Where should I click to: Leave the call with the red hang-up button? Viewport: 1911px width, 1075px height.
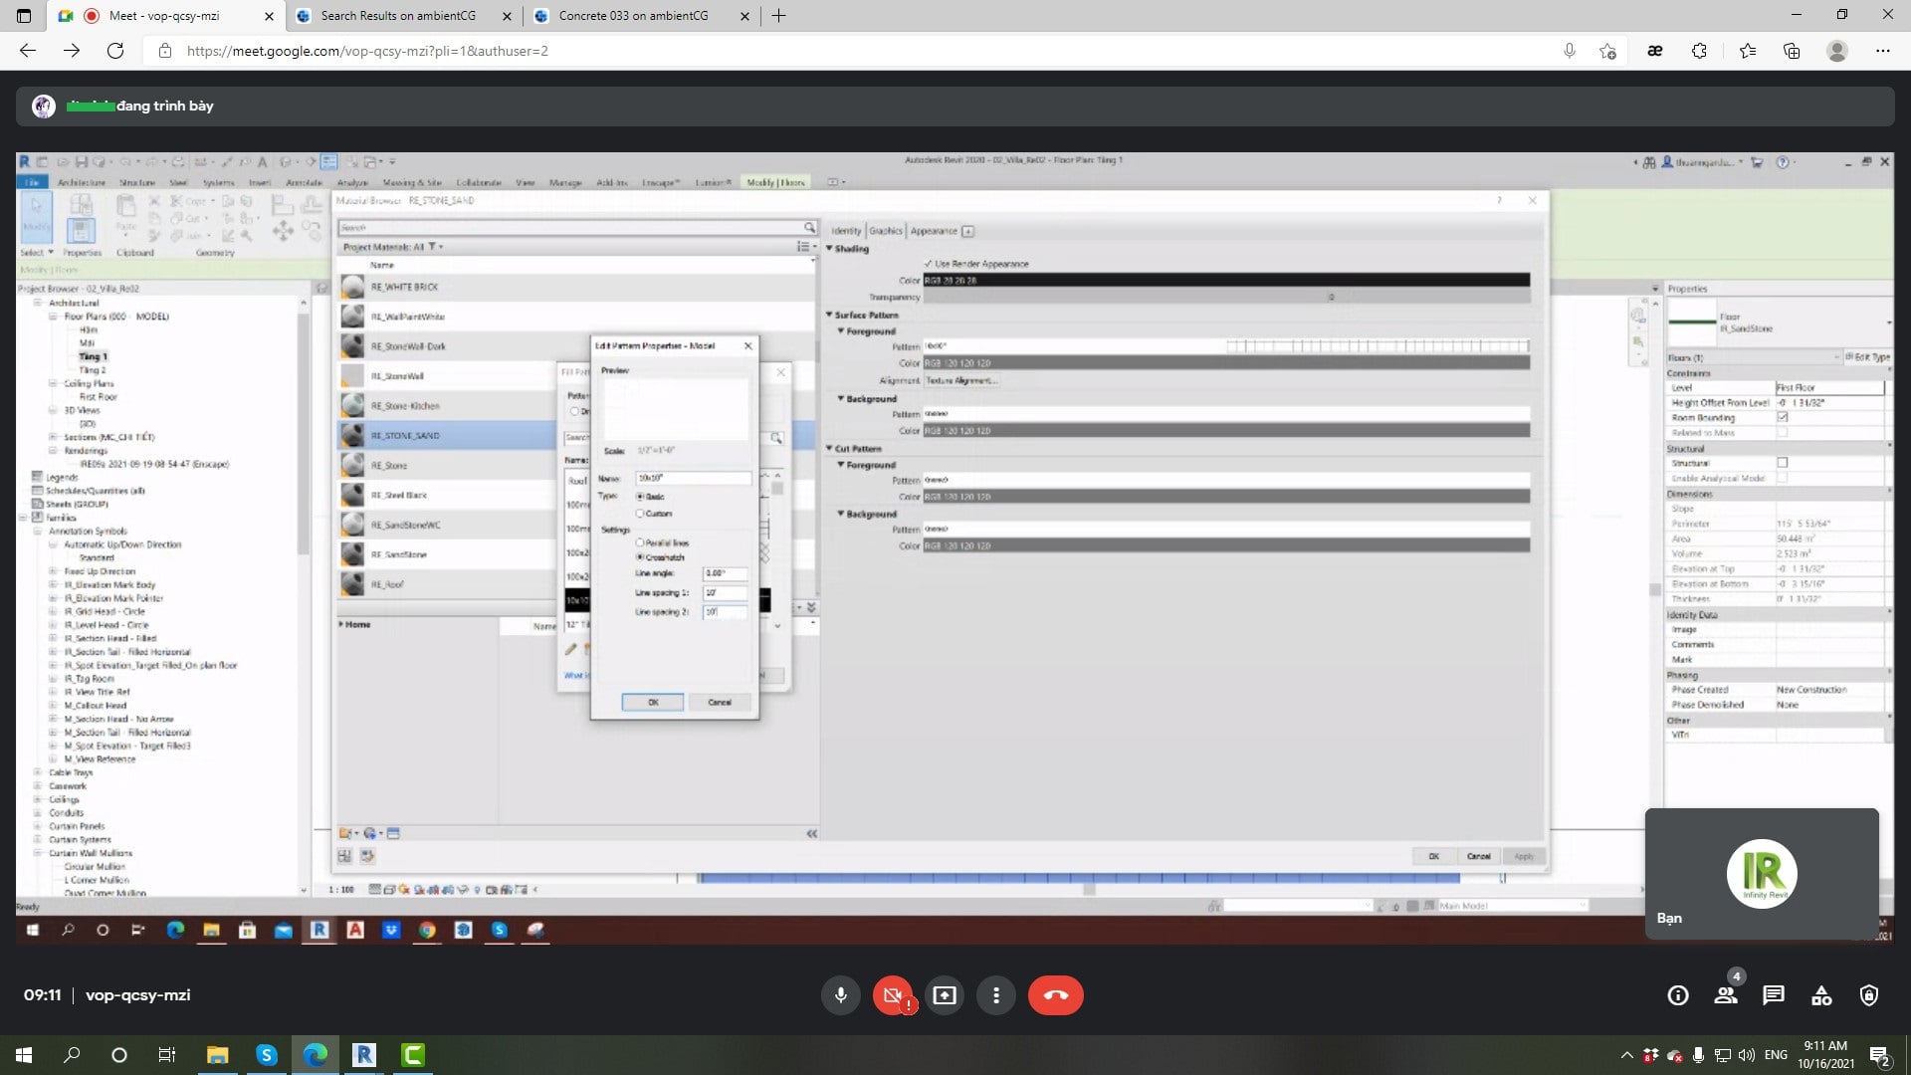click(1055, 995)
